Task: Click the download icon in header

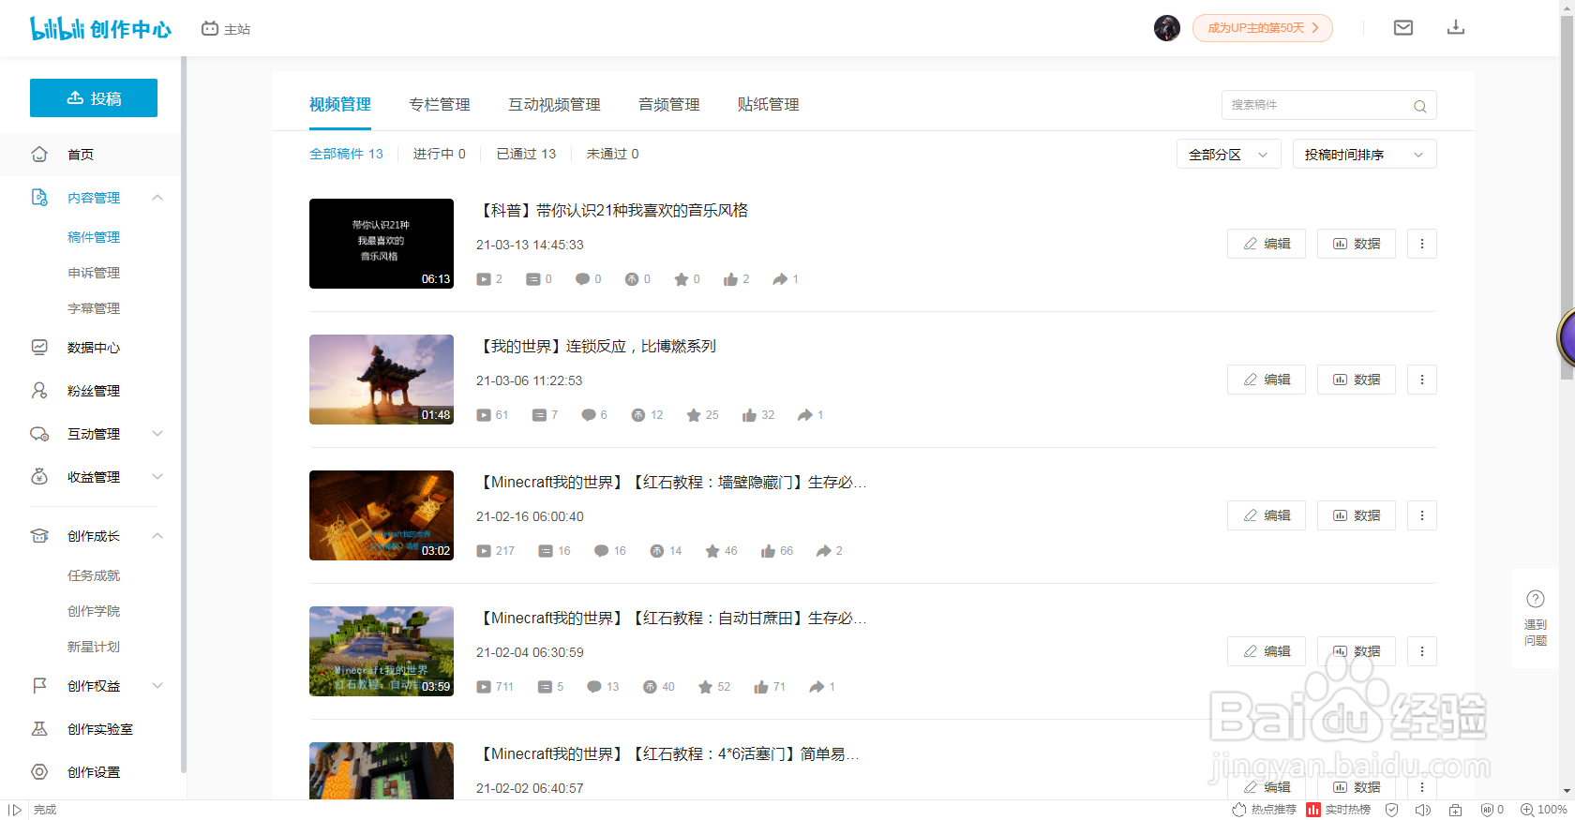Action: coord(1456,28)
